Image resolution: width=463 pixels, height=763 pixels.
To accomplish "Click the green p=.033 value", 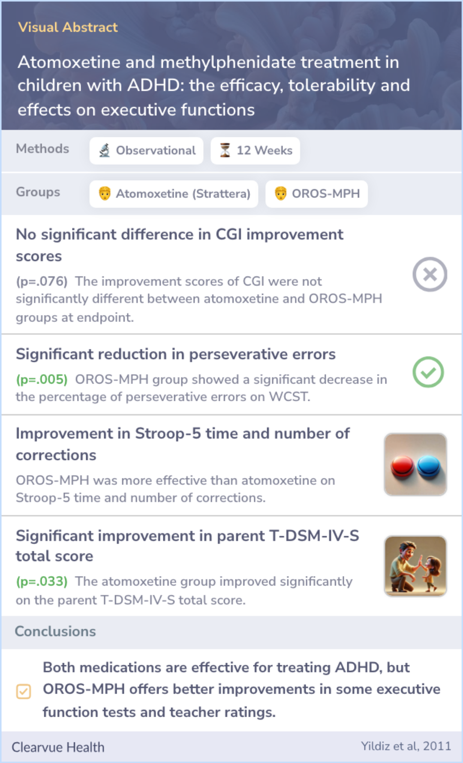I will coord(42,581).
